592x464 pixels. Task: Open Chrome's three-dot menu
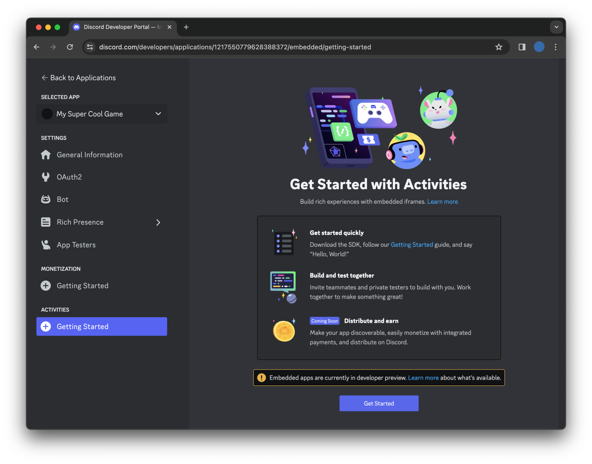point(556,47)
